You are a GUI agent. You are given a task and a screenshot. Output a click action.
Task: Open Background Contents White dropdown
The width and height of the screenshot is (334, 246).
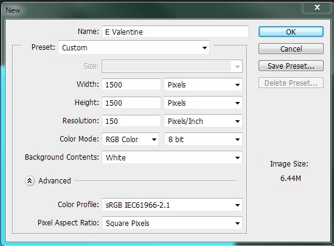click(x=172, y=157)
